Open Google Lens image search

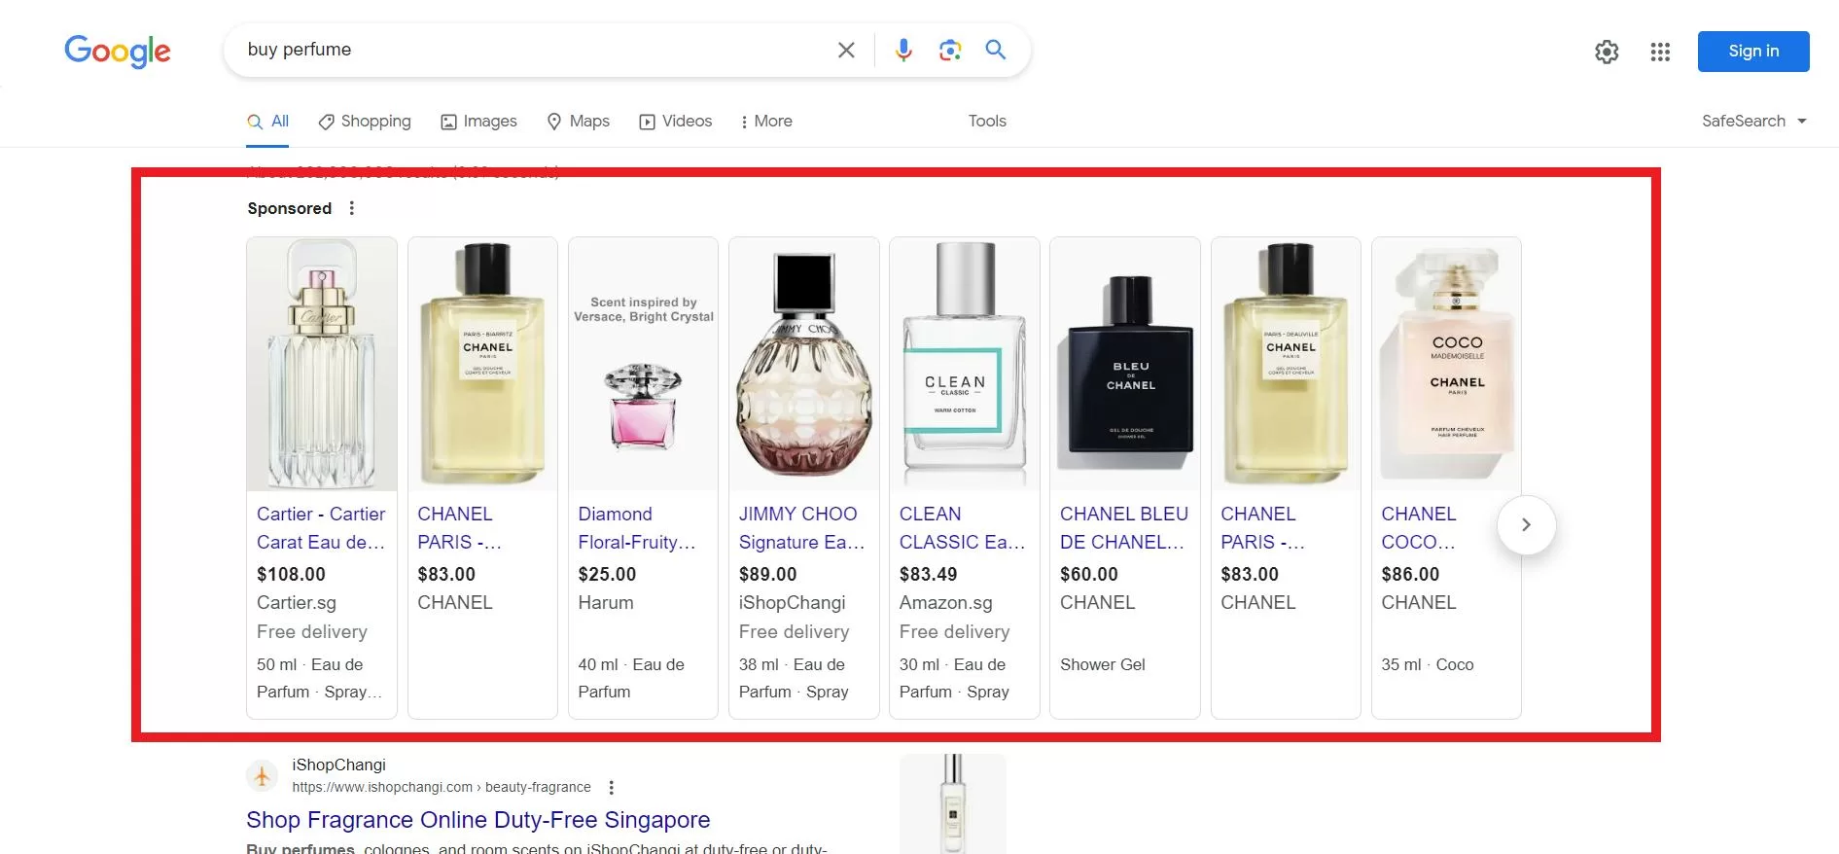(949, 50)
